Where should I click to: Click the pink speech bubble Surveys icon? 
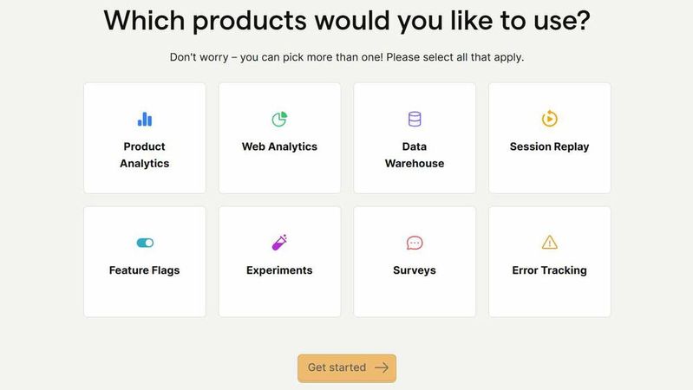point(415,243)
